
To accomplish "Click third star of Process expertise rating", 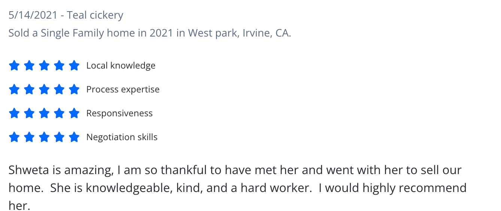I will tap(44, 89).
